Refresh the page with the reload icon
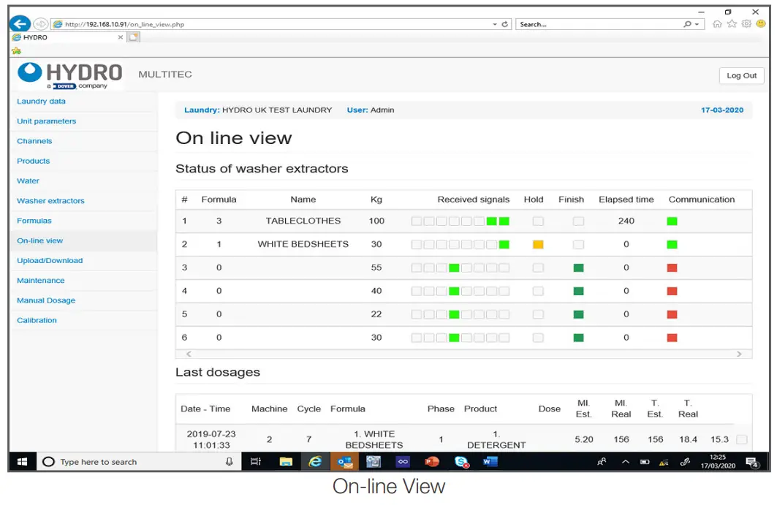Viewport: 777px width, 505px height. pyautogui.click(x=505, y=24)
